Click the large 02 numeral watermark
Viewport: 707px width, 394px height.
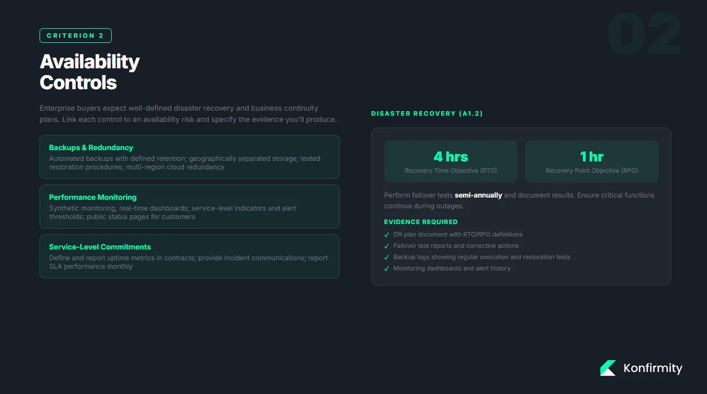tap(644, 34)
